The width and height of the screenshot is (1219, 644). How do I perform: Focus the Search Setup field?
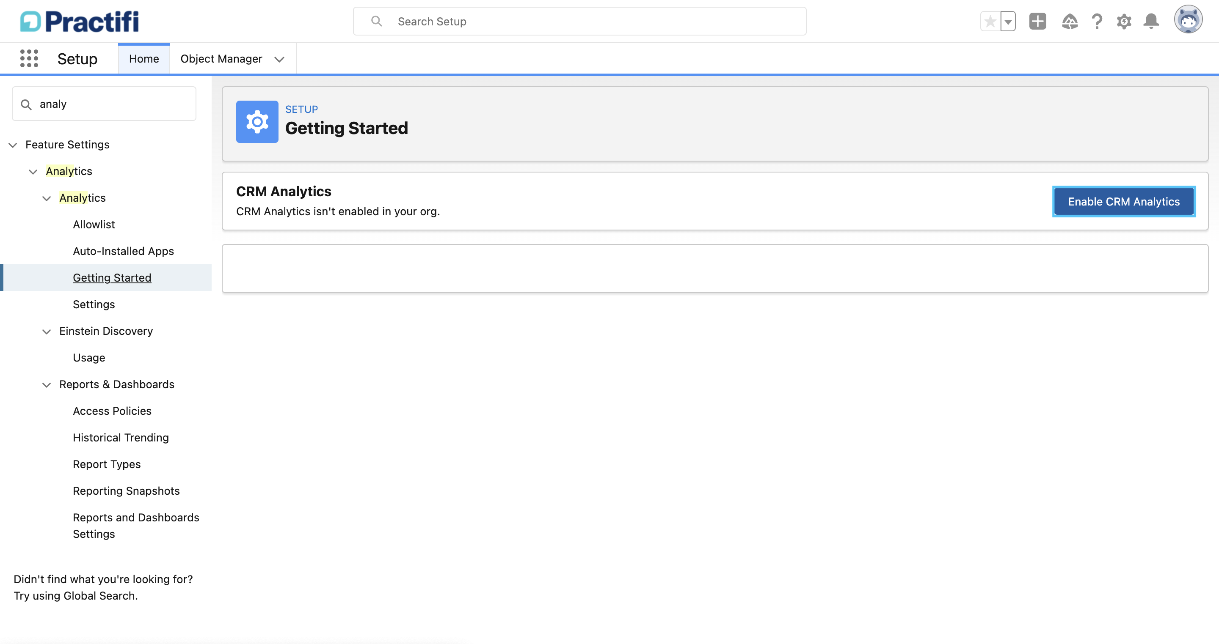579,21
